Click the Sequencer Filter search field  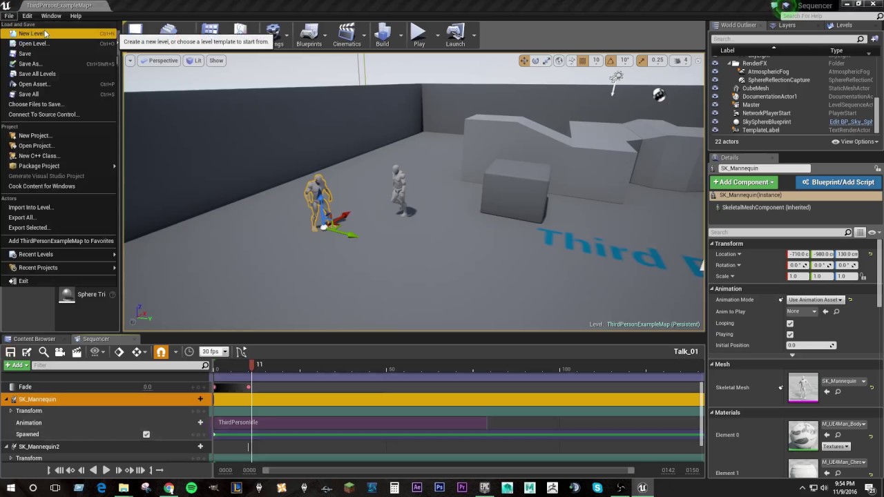(x=120, y=365)
